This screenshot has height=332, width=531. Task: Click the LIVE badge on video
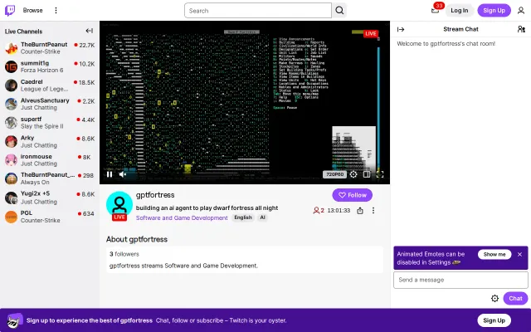click(x=371, y=33)
